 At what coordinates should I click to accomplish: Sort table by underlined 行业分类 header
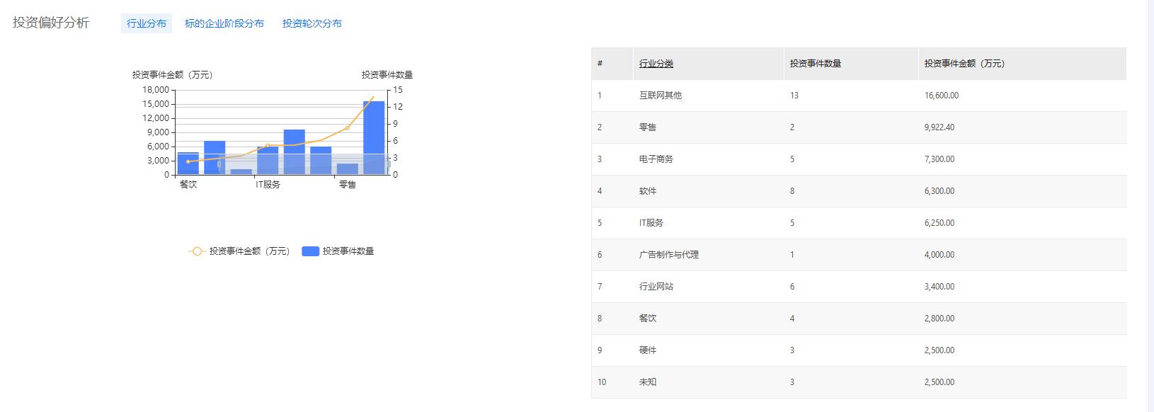pos(656,64)
